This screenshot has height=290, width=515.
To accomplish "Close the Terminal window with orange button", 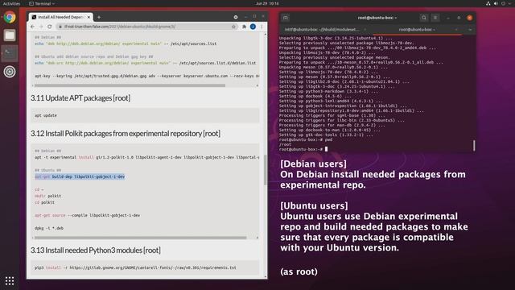I will pyautogui.click(x=470, y=18).
